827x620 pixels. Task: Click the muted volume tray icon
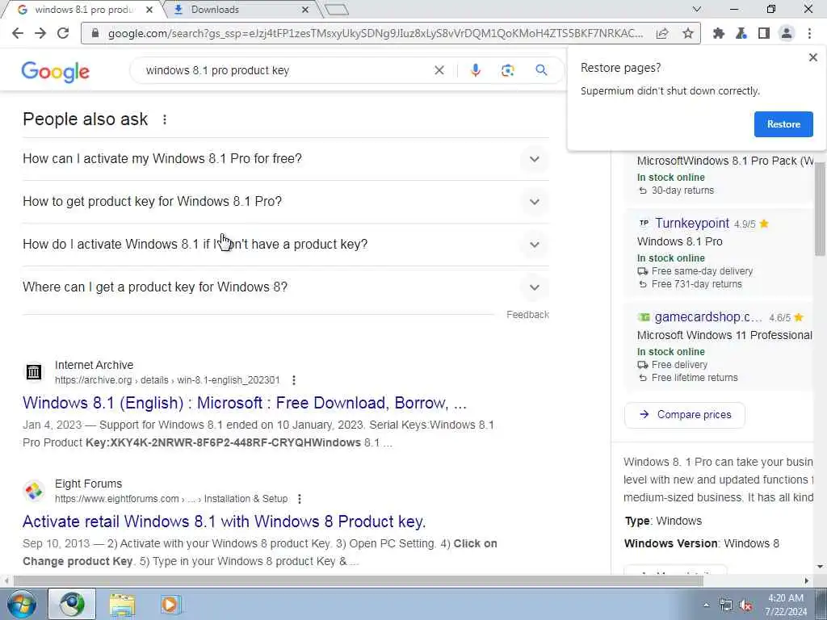point(745,605)
